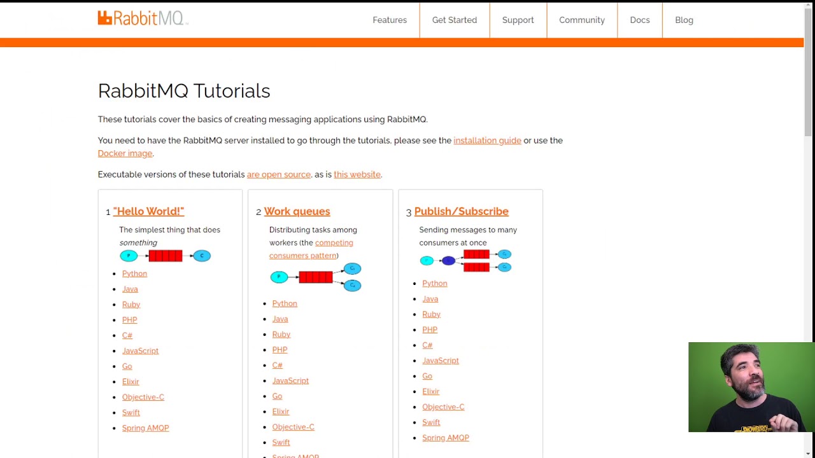Open Ruby Publish/Subscribe tutorial
815x458 pixels.
(432, 314)
